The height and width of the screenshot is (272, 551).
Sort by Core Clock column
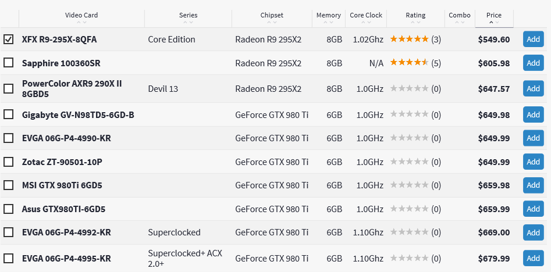point(366,16)
